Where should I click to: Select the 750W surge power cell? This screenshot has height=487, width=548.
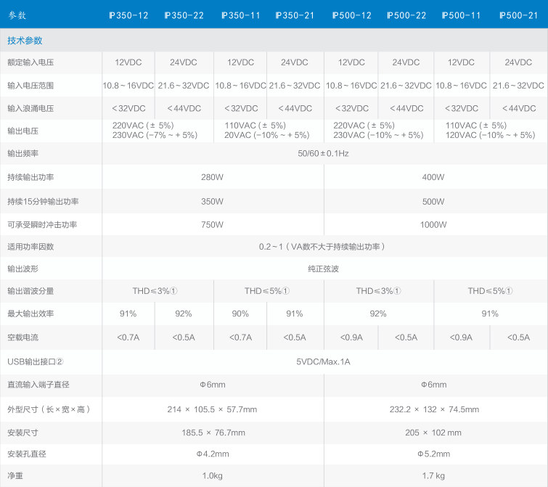click(212, 224)
